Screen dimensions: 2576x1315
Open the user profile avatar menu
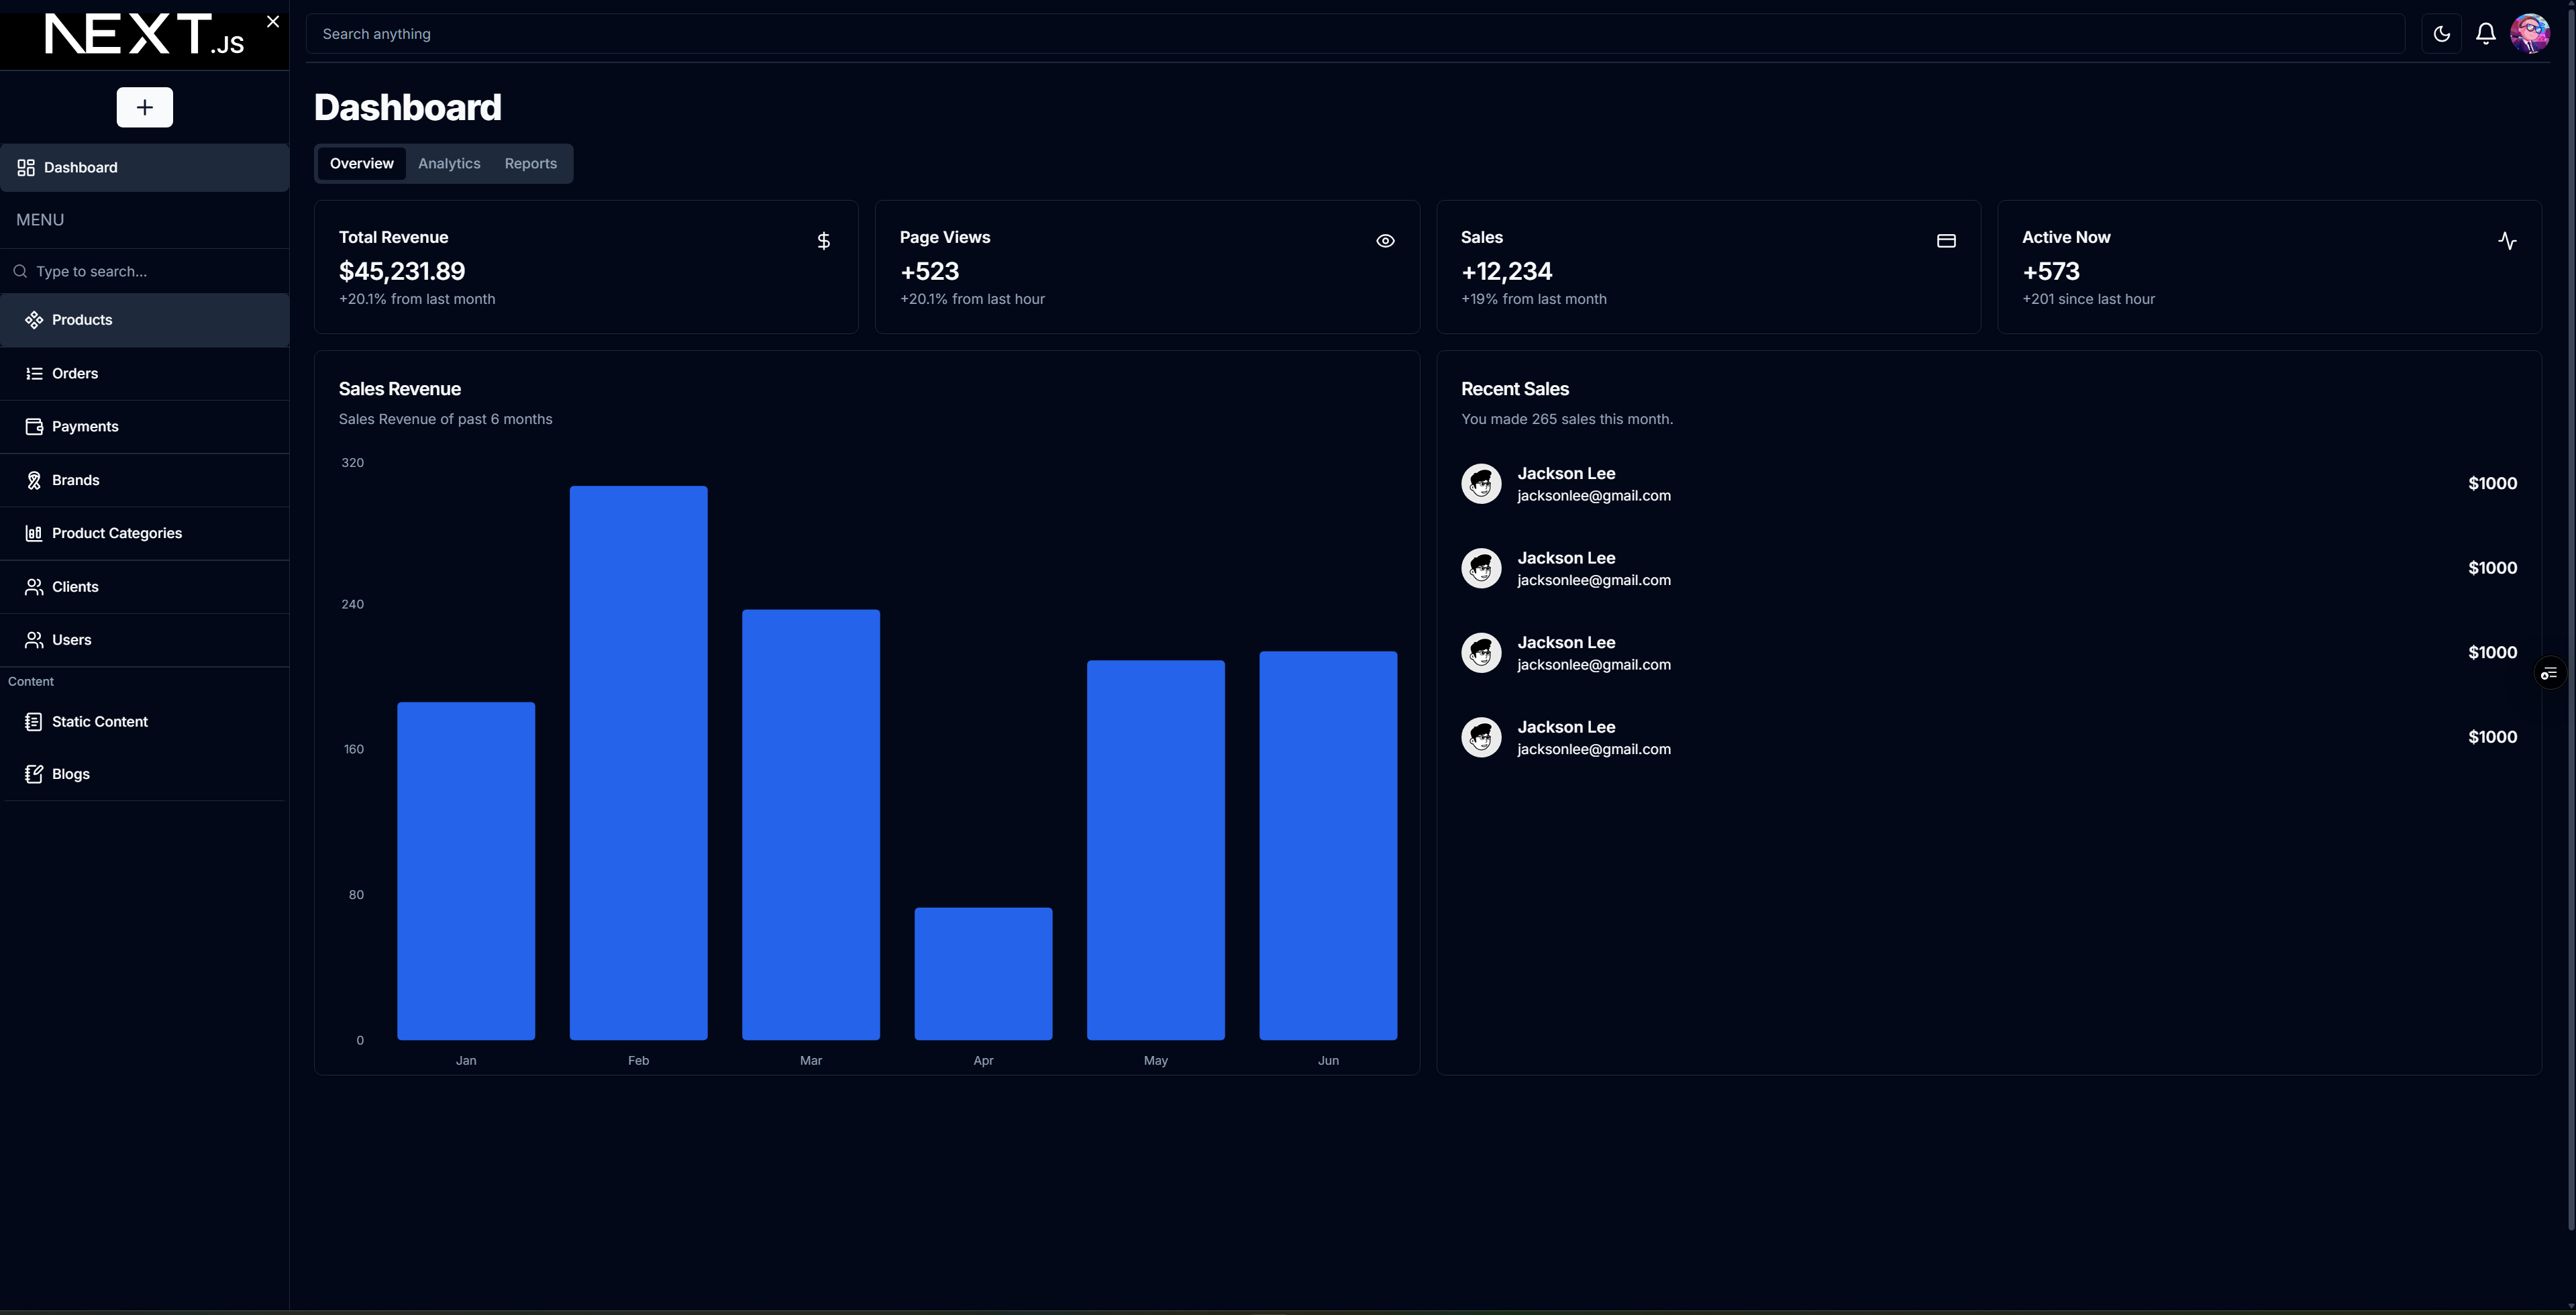coord(2529,33)
